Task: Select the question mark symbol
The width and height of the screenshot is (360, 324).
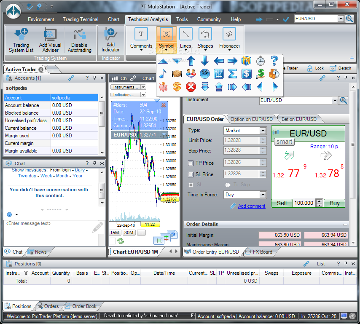Action: click(x=274, y=61)
